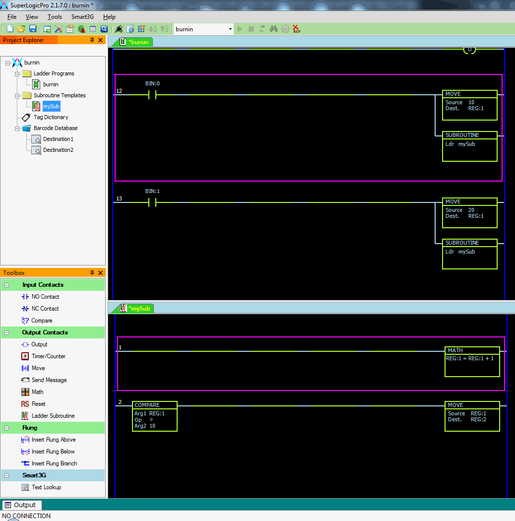Viewport: 515px width, 521px height.
Task: Open the burnin program selector dropdown
Action: coord(230,29)
